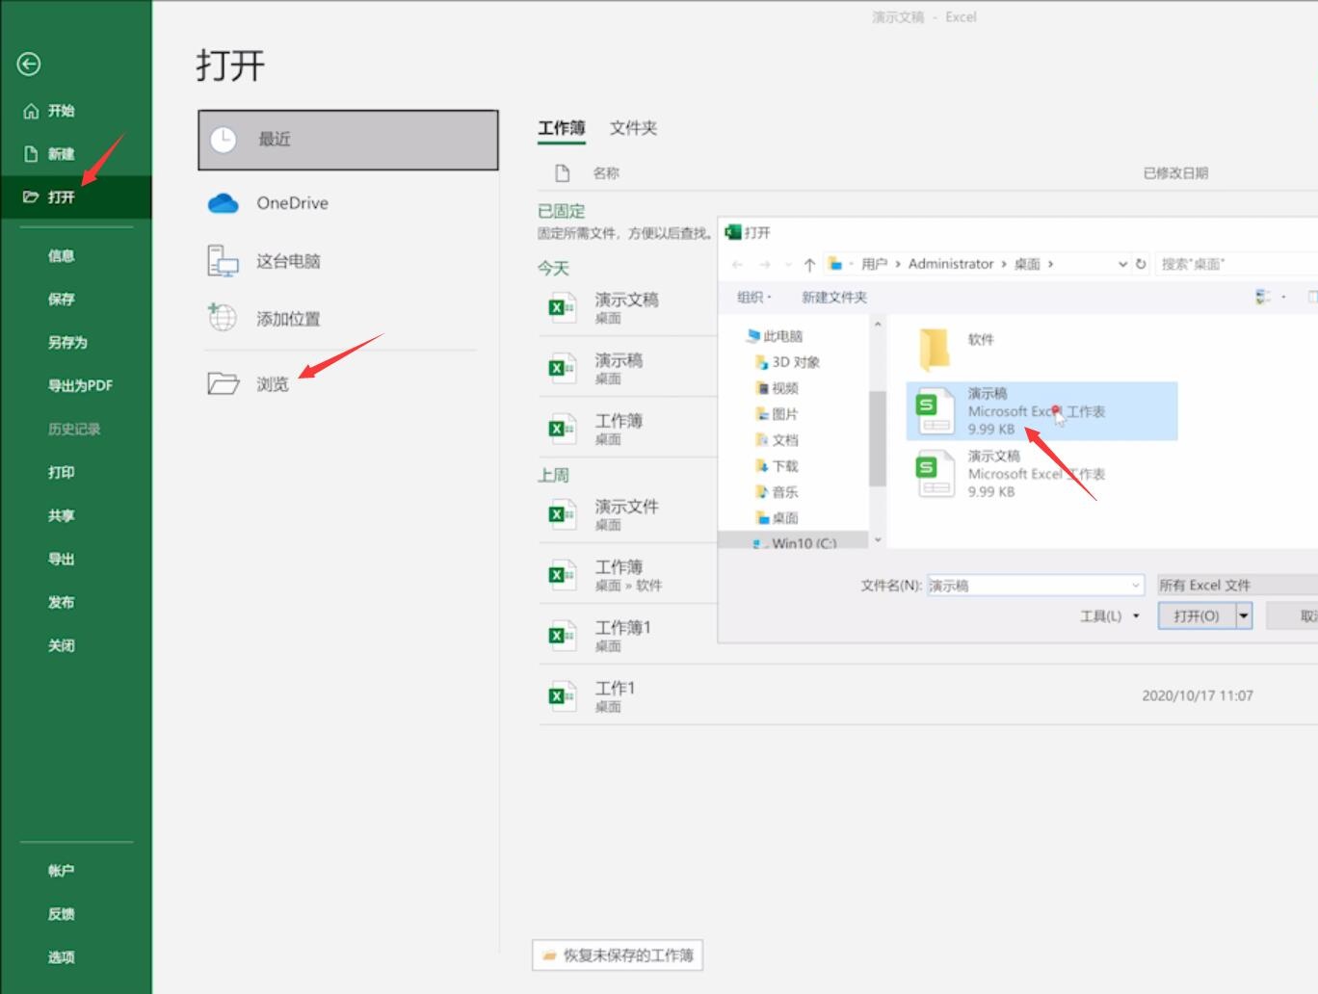This screenshot has width=1318, height=994.
Task: Select the 最近 recent location
Action: pos(348,140)
